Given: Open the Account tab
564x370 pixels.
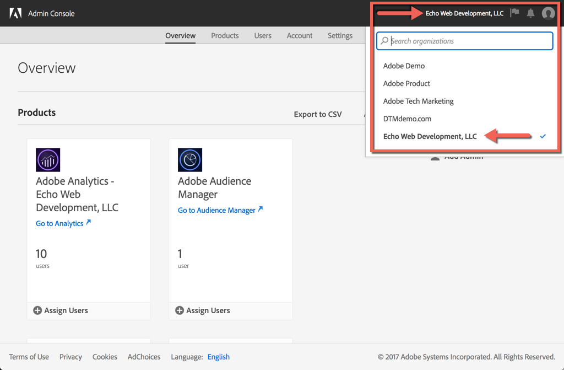Looking at the screenshot, I should (299, 35).
